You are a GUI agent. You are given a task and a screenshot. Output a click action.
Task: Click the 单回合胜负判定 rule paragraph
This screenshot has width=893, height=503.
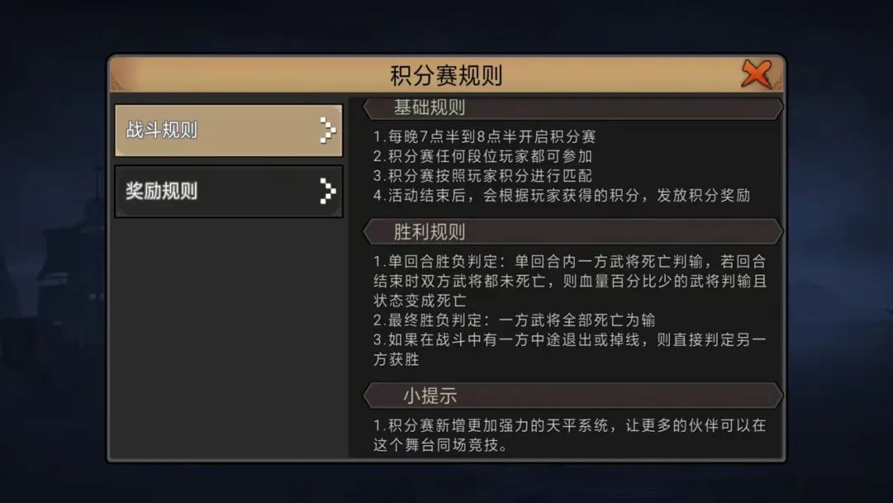pos(569,280)
